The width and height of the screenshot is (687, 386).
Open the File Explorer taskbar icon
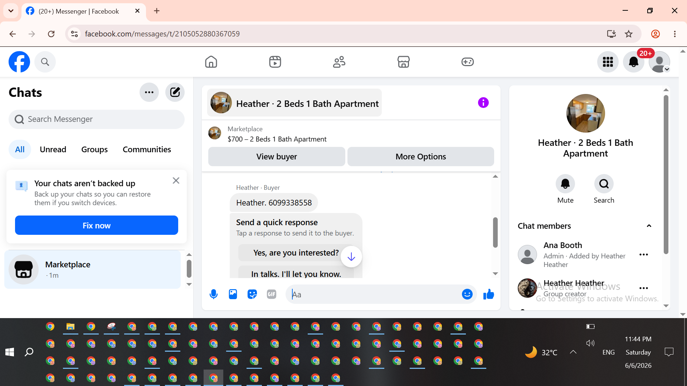[70, 327]
